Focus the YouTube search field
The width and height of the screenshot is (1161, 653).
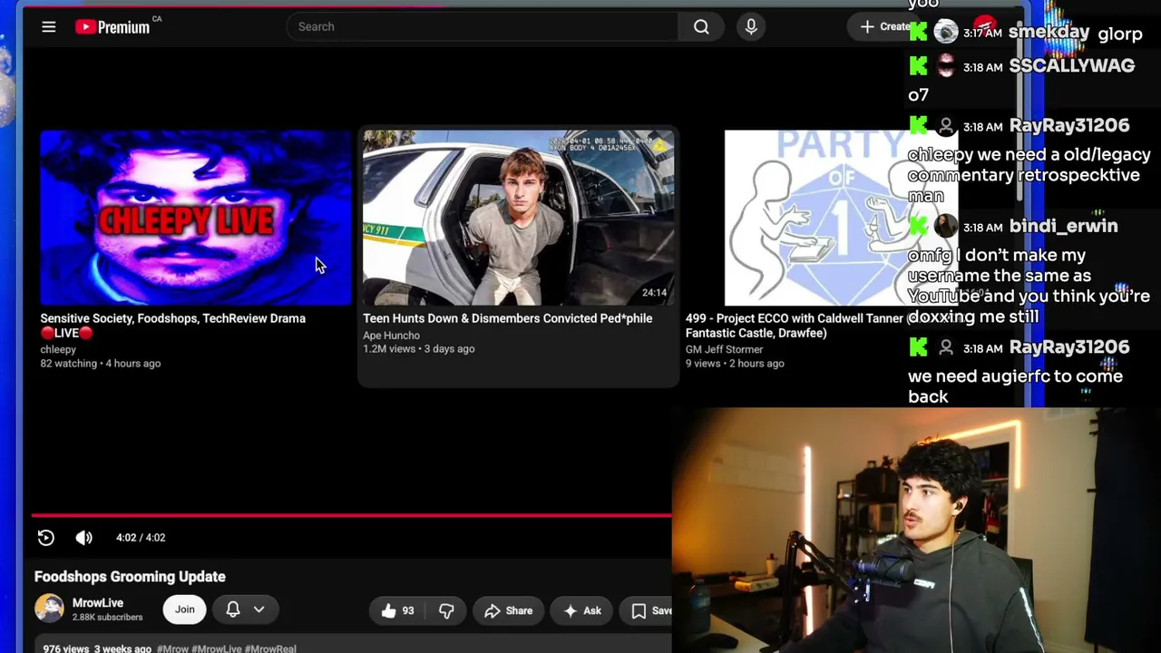coord(482,26)
